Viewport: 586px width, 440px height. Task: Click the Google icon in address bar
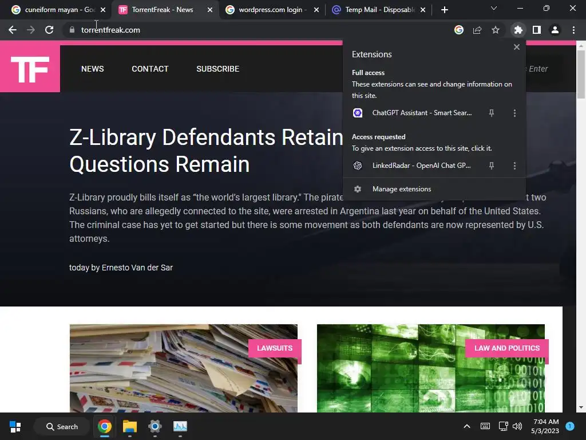coord(459,30)
